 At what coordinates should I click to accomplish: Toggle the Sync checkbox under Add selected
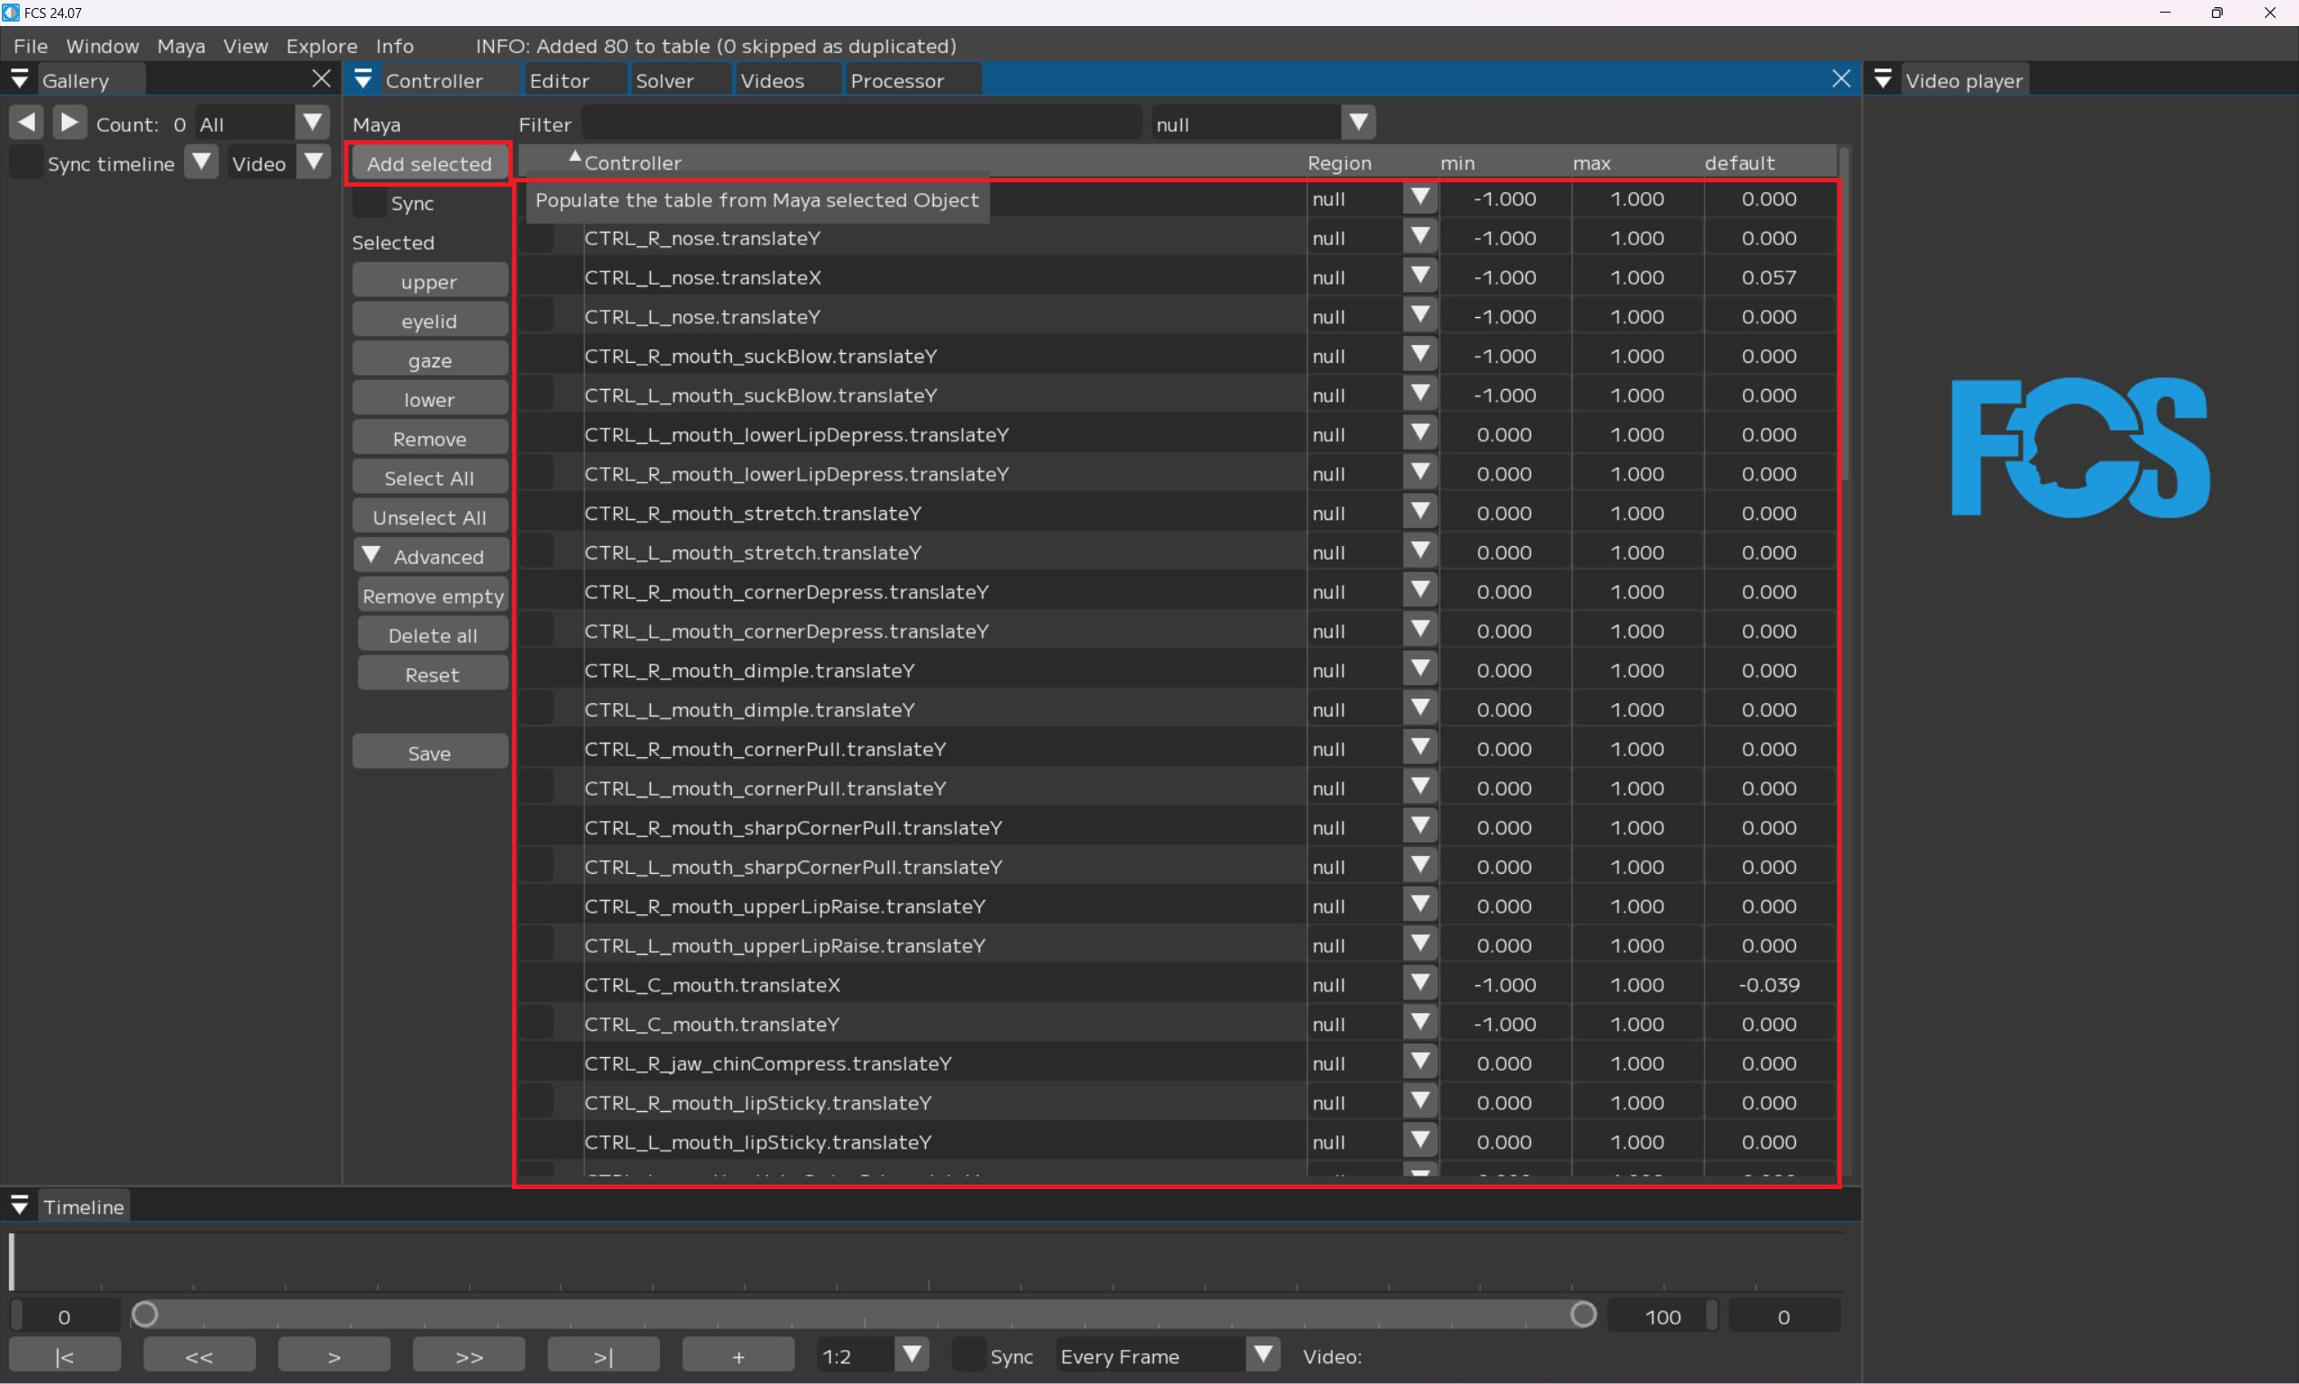(371, 203)
